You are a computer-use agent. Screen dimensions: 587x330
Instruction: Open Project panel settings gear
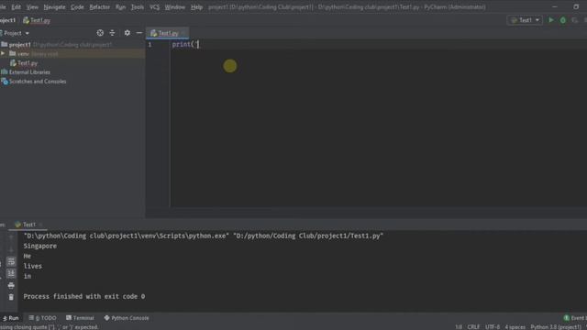click(127, 33)
